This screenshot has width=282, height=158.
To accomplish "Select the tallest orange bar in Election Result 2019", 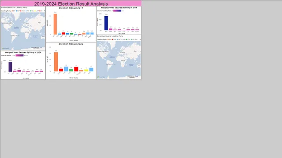I will tap(55, 24).
